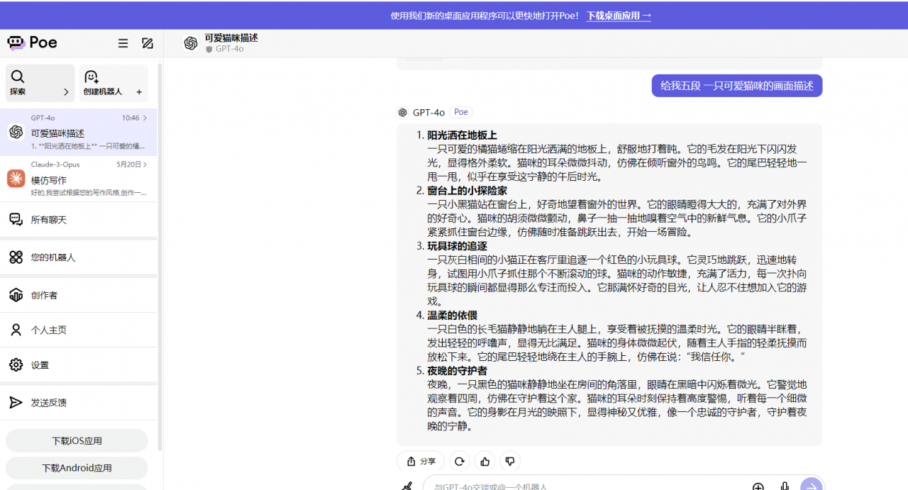Click the Poe label on GPT-4o message
This screenshot has width=908, height=490.
(460, 112)
